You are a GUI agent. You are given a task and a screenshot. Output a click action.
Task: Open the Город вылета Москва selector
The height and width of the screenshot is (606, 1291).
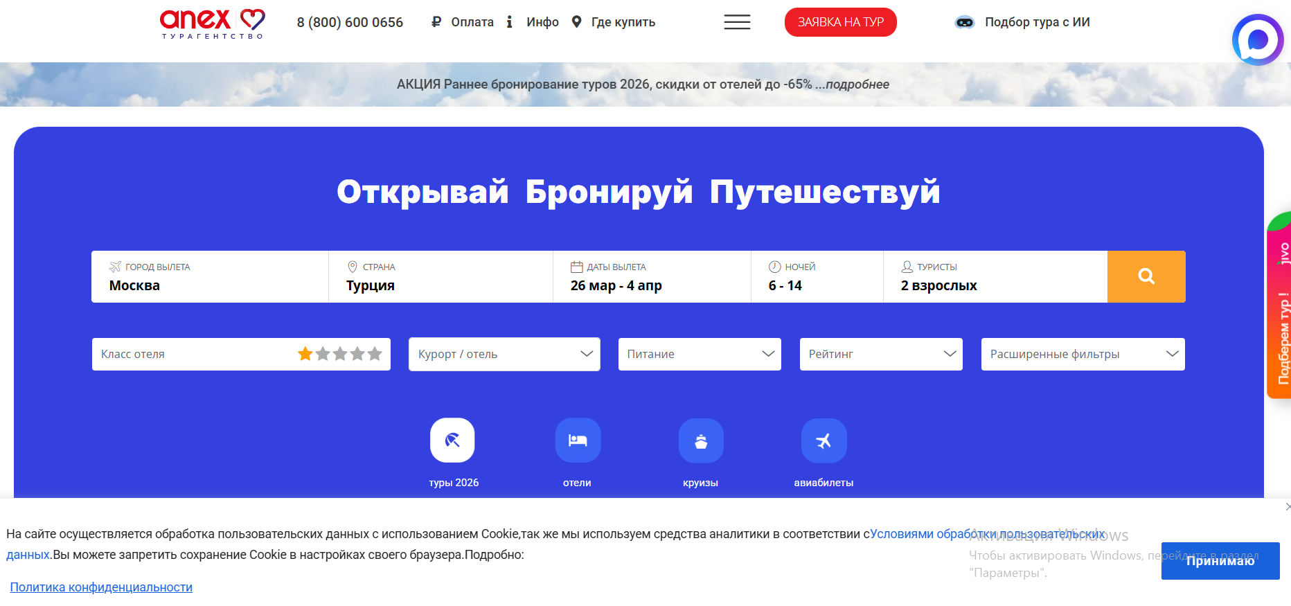[210, 276]
